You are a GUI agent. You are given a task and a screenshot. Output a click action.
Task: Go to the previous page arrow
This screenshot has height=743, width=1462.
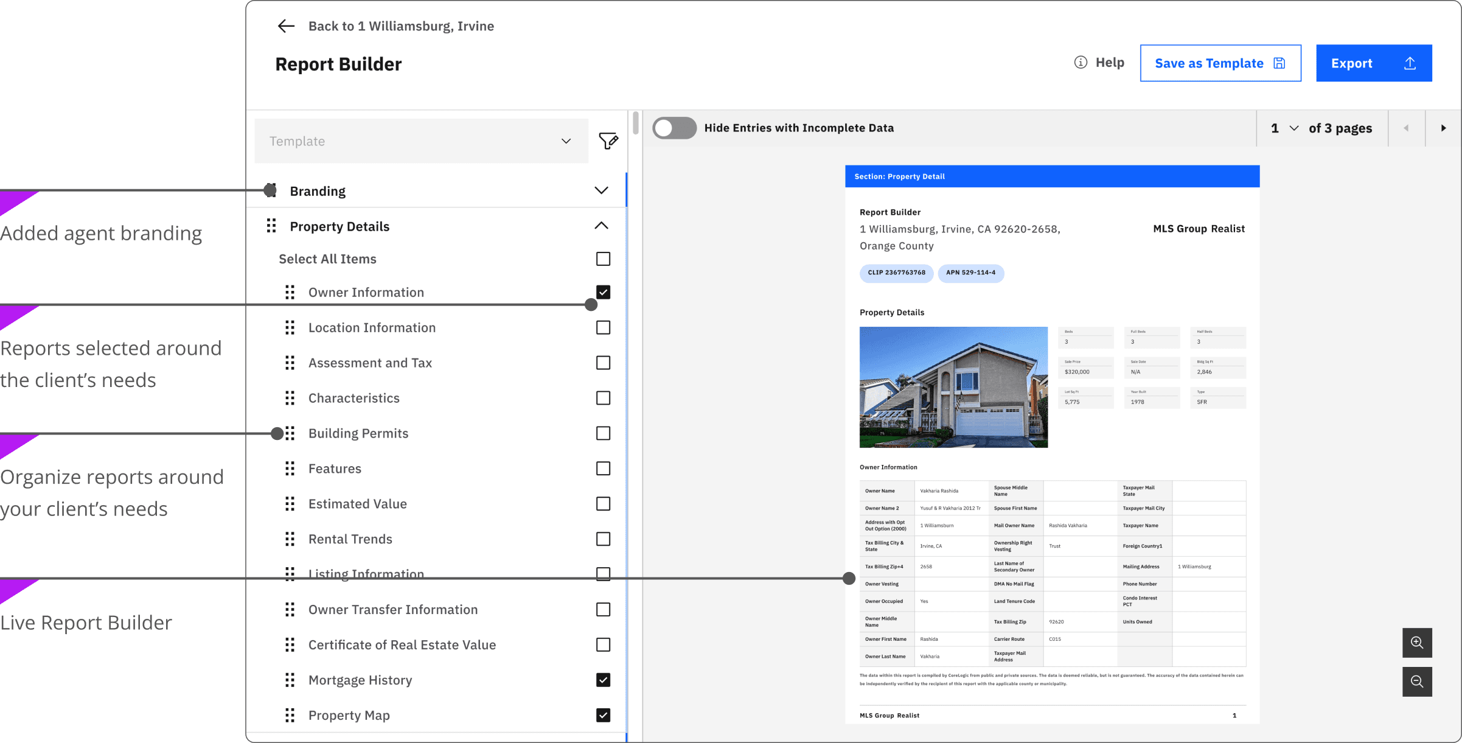coord(1406,128)
